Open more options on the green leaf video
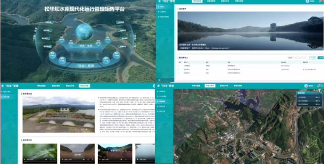The image size is (324, 164). [55, 159]
